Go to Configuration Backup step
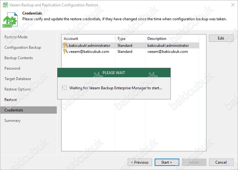Image resolution: width=238 pixels, height=170 pixels. [23, 47]
